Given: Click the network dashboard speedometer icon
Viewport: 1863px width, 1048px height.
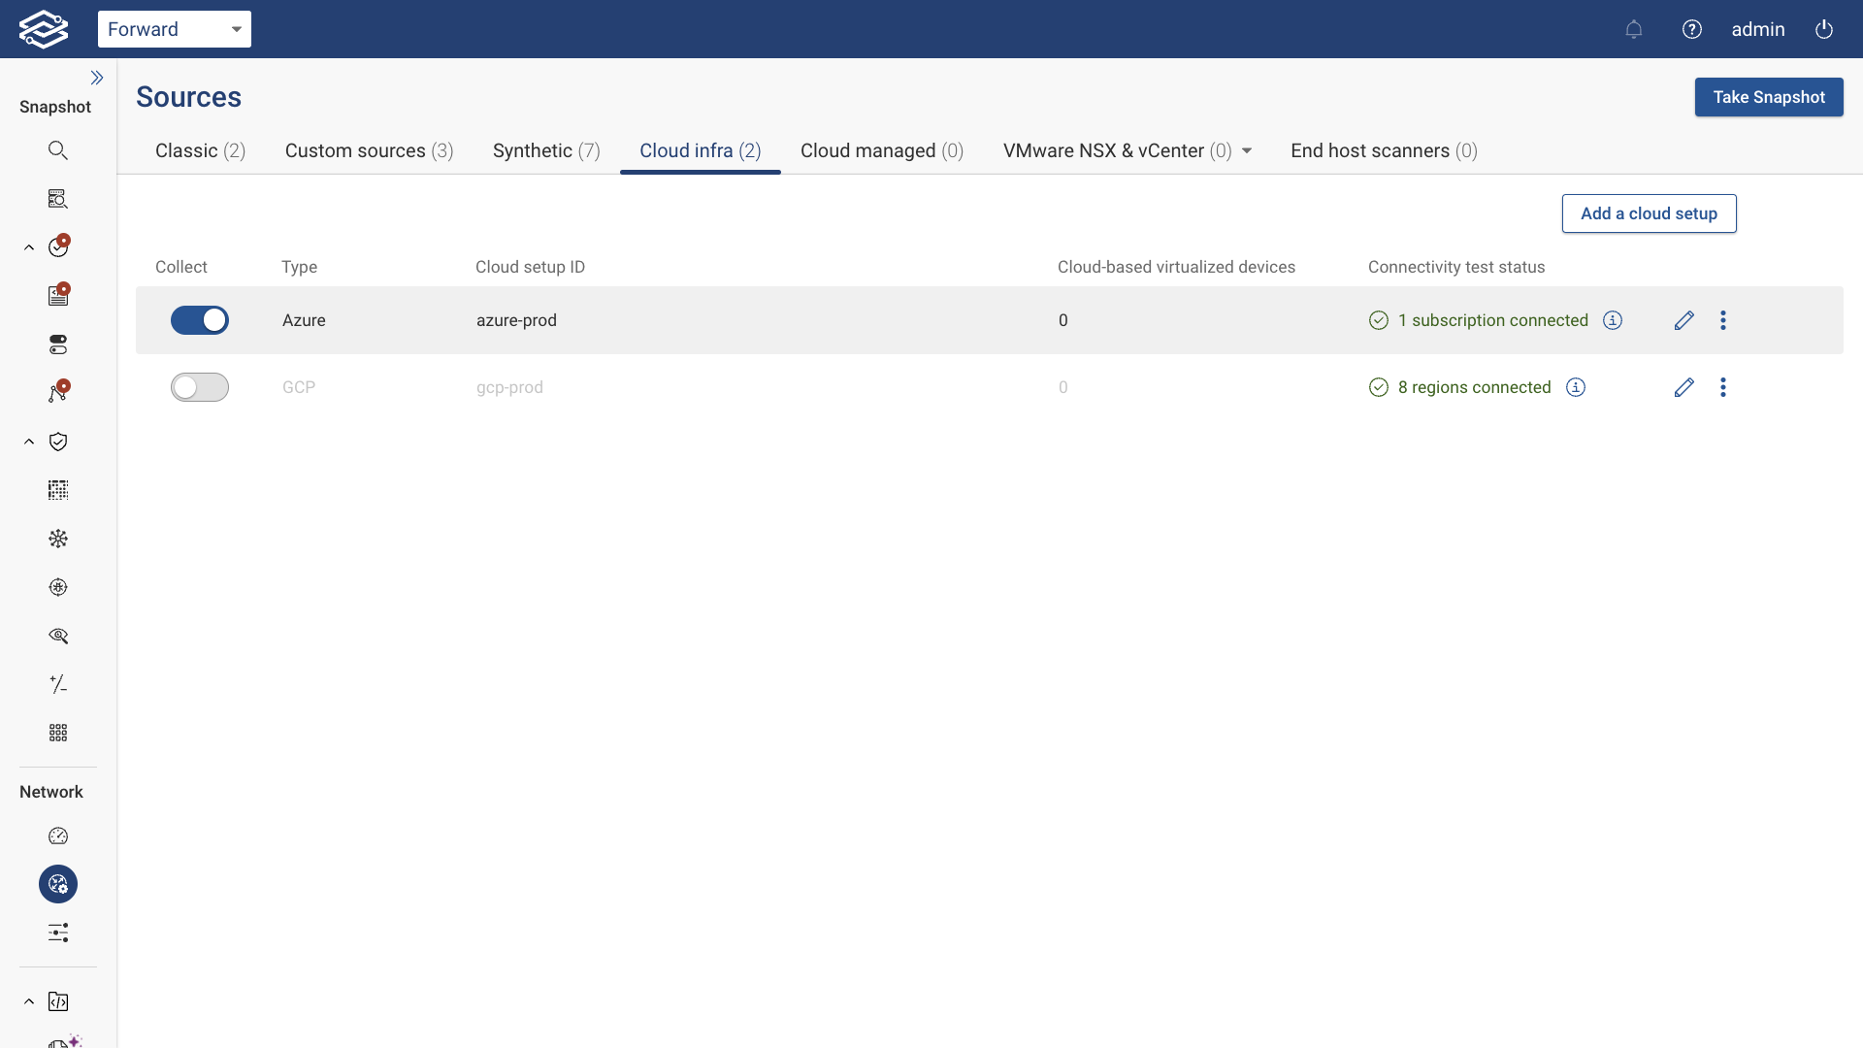Looking at the screenshot, I should (58, 835).
